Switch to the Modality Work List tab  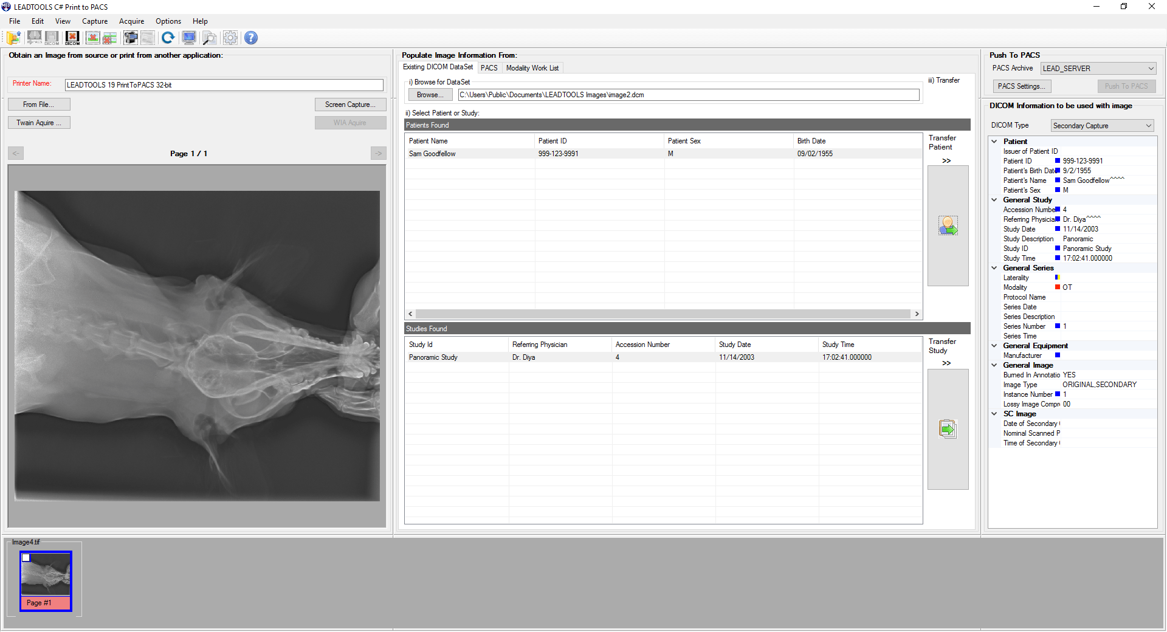click(x=532, y=67)
